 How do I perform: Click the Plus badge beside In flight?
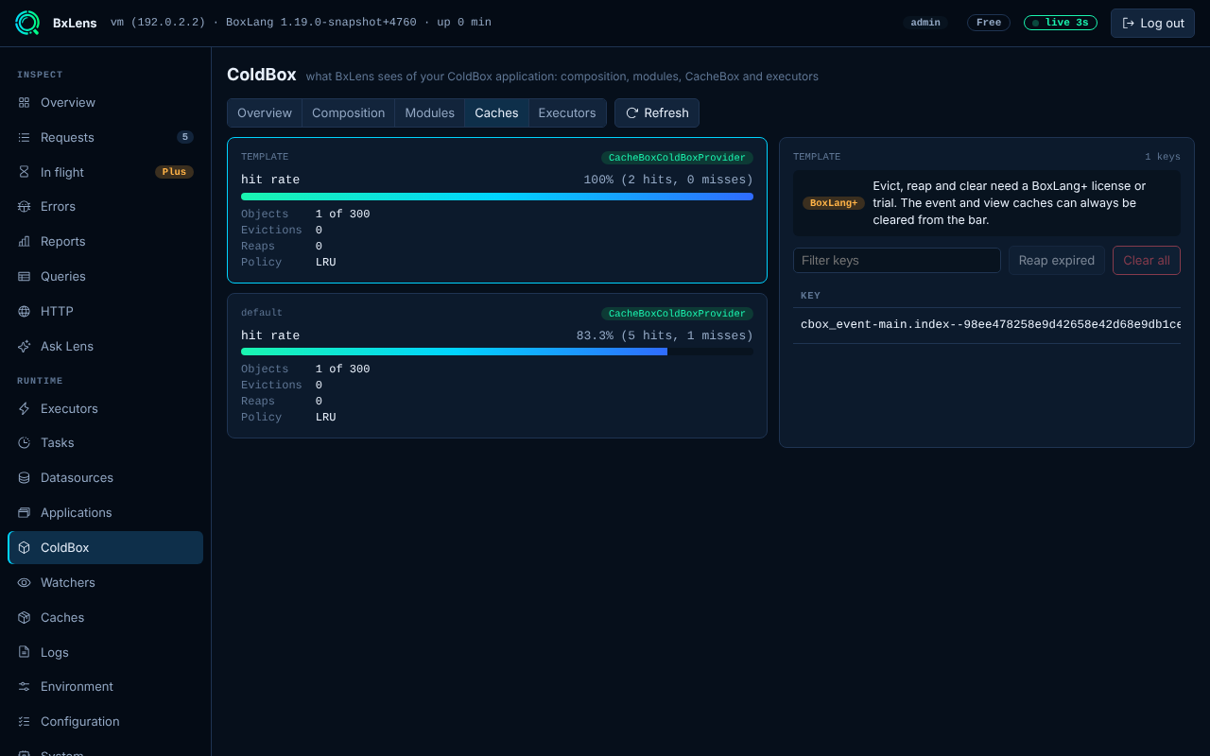tap(174, 172)
